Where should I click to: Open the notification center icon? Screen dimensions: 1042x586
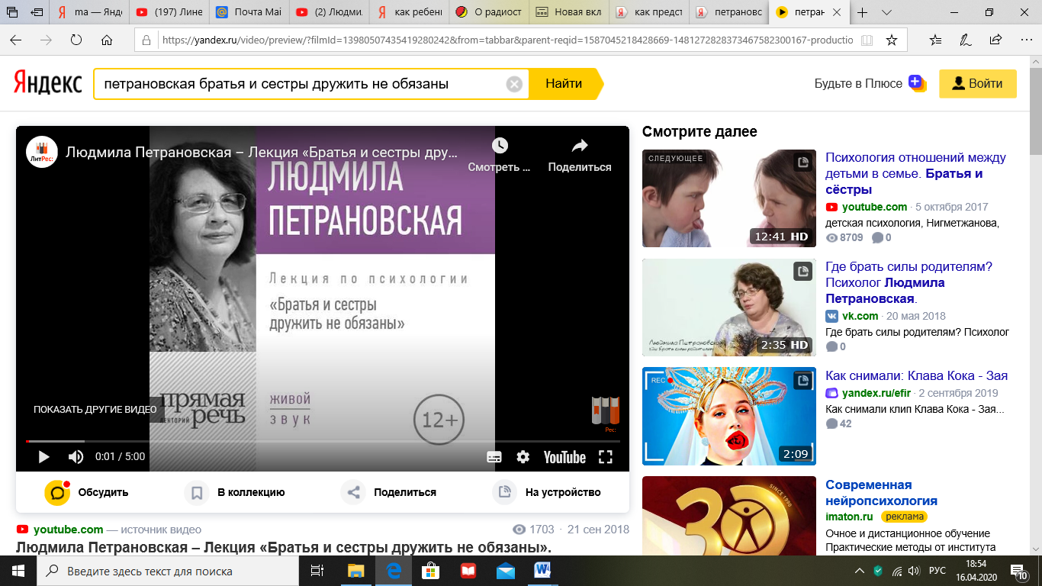[1018, 570]
